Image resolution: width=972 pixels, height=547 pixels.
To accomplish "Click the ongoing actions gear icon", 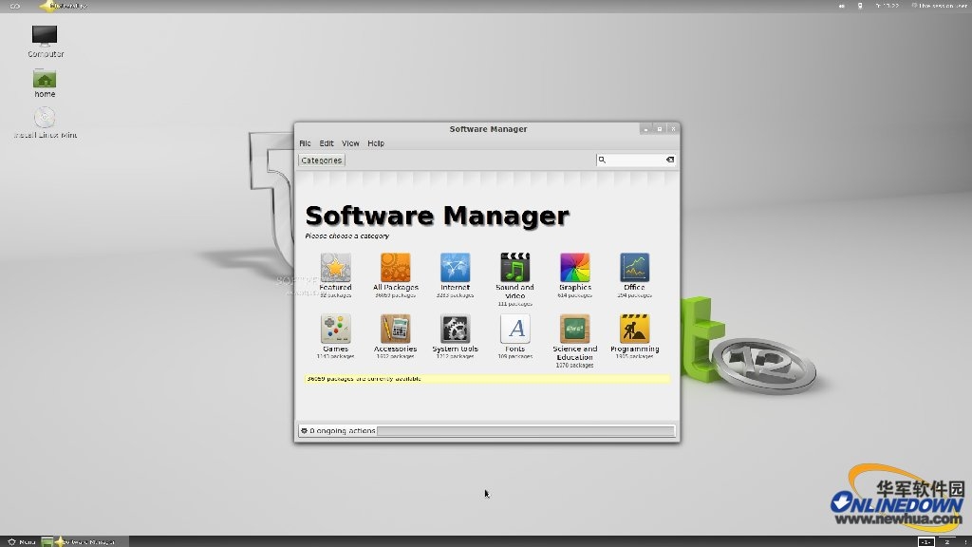I will [304, 430].
